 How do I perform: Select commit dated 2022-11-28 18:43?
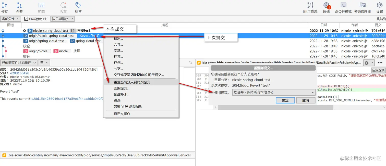[193, 56]
